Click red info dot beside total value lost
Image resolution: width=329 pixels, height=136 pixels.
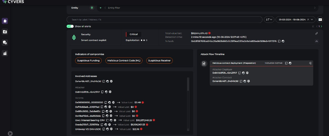209,33
